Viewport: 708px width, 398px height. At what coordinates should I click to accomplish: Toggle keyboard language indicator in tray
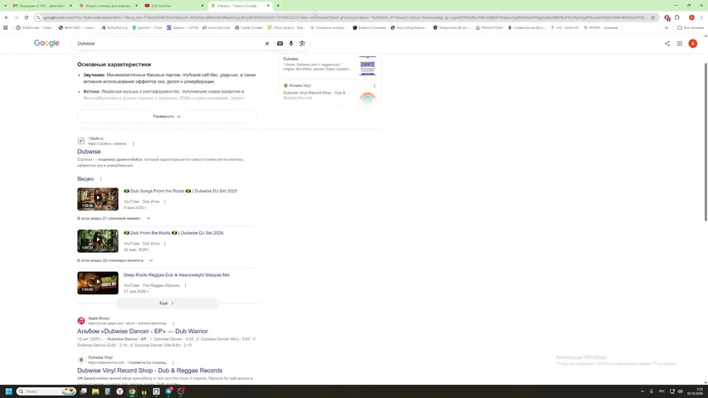click(x=662, y=391)
